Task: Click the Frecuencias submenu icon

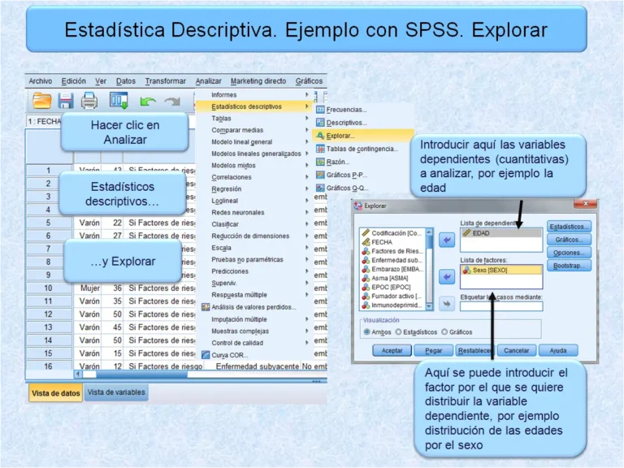Action: (320, 110)
